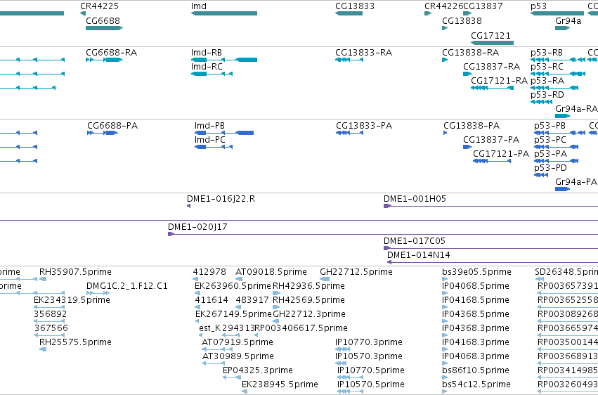Click the CG17121-PA protein feature
This screenshot has height=395, width=598.
pos(492,161)
